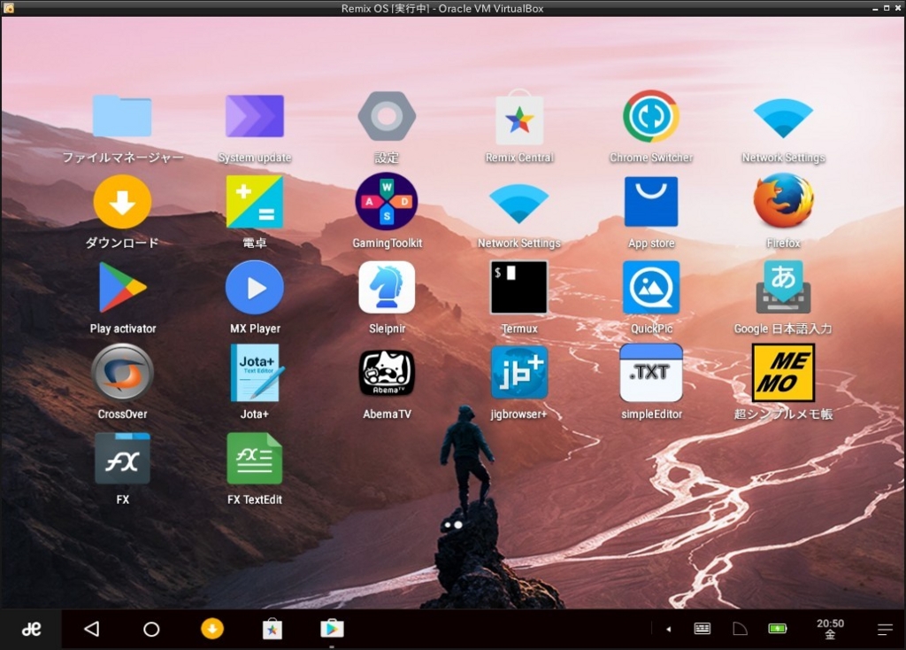Viewport: 906px width, 650px height.
Task: Open Remix Central from the taskbar
Action: tap(273, 629)
